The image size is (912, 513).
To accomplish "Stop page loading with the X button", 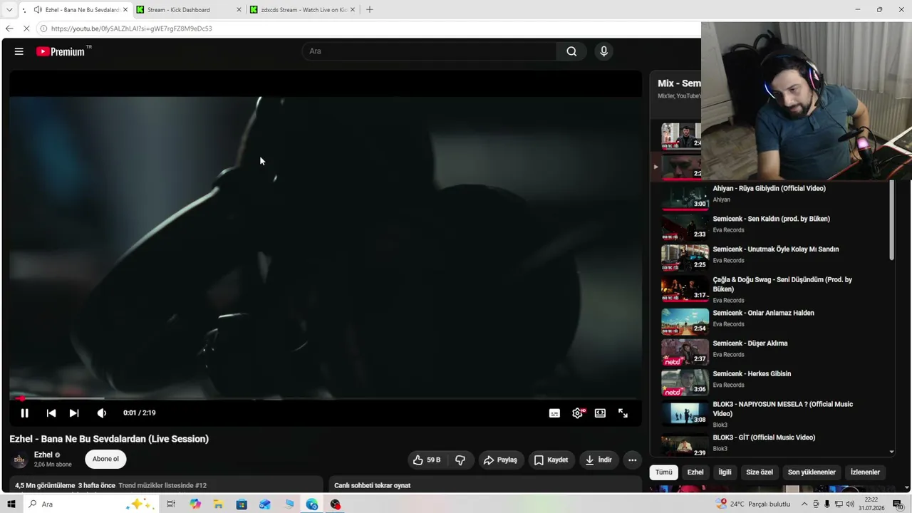I will pos(26,28).
